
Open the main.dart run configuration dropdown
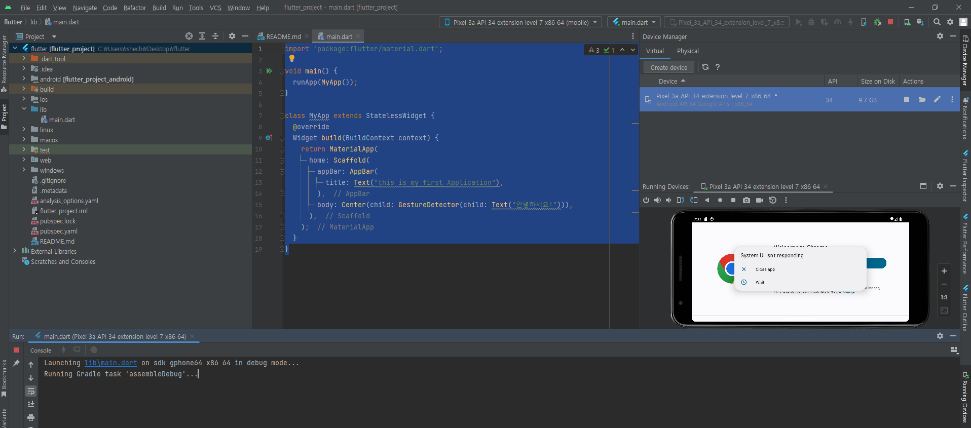pyautogui.click(x=634, y=22)
